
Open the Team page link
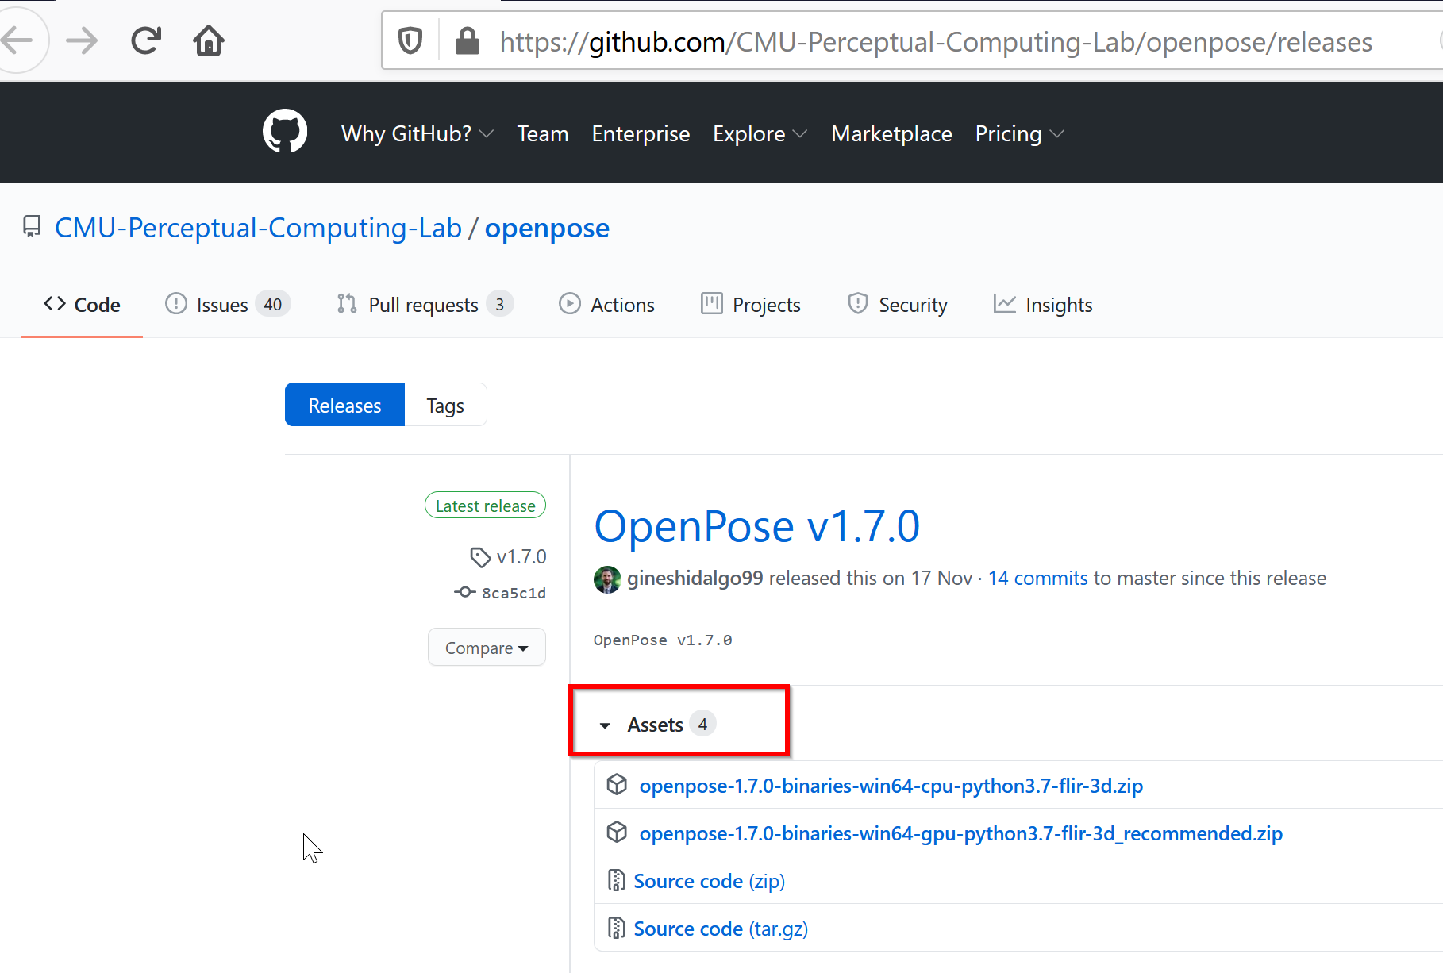point(543,133)
